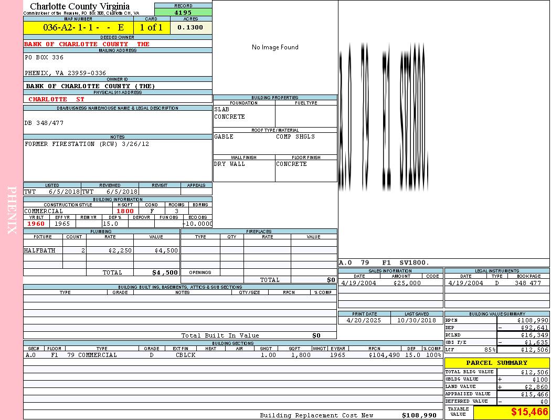Viewport: 551px width, 420px height.
Task: Click plumbing TOTAL $4,500
Action: (165, 272)
